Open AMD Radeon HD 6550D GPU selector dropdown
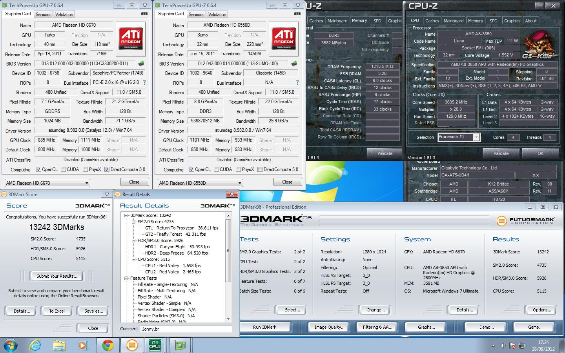The width and height of the screenshot is (565, 353). [200, 183]
